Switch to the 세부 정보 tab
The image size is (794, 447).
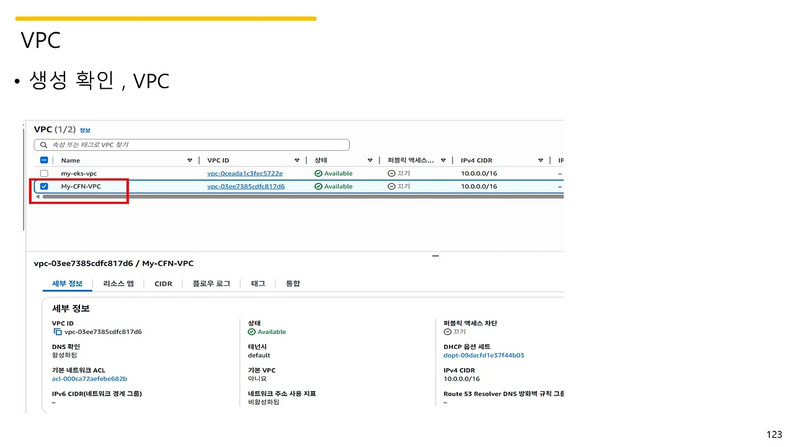coord(67,284)
